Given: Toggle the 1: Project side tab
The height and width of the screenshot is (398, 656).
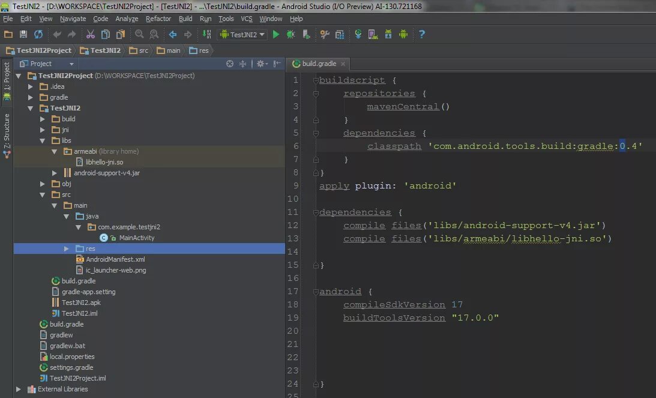Looking at the screenshot, I should pyautogui.click(x=7, y=81).
